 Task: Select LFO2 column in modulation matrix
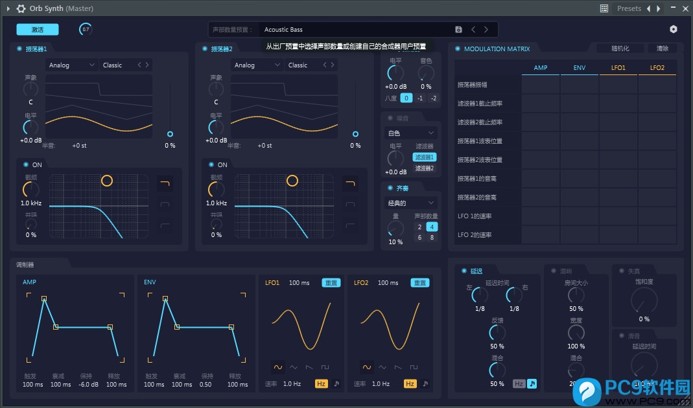[657, 67]
